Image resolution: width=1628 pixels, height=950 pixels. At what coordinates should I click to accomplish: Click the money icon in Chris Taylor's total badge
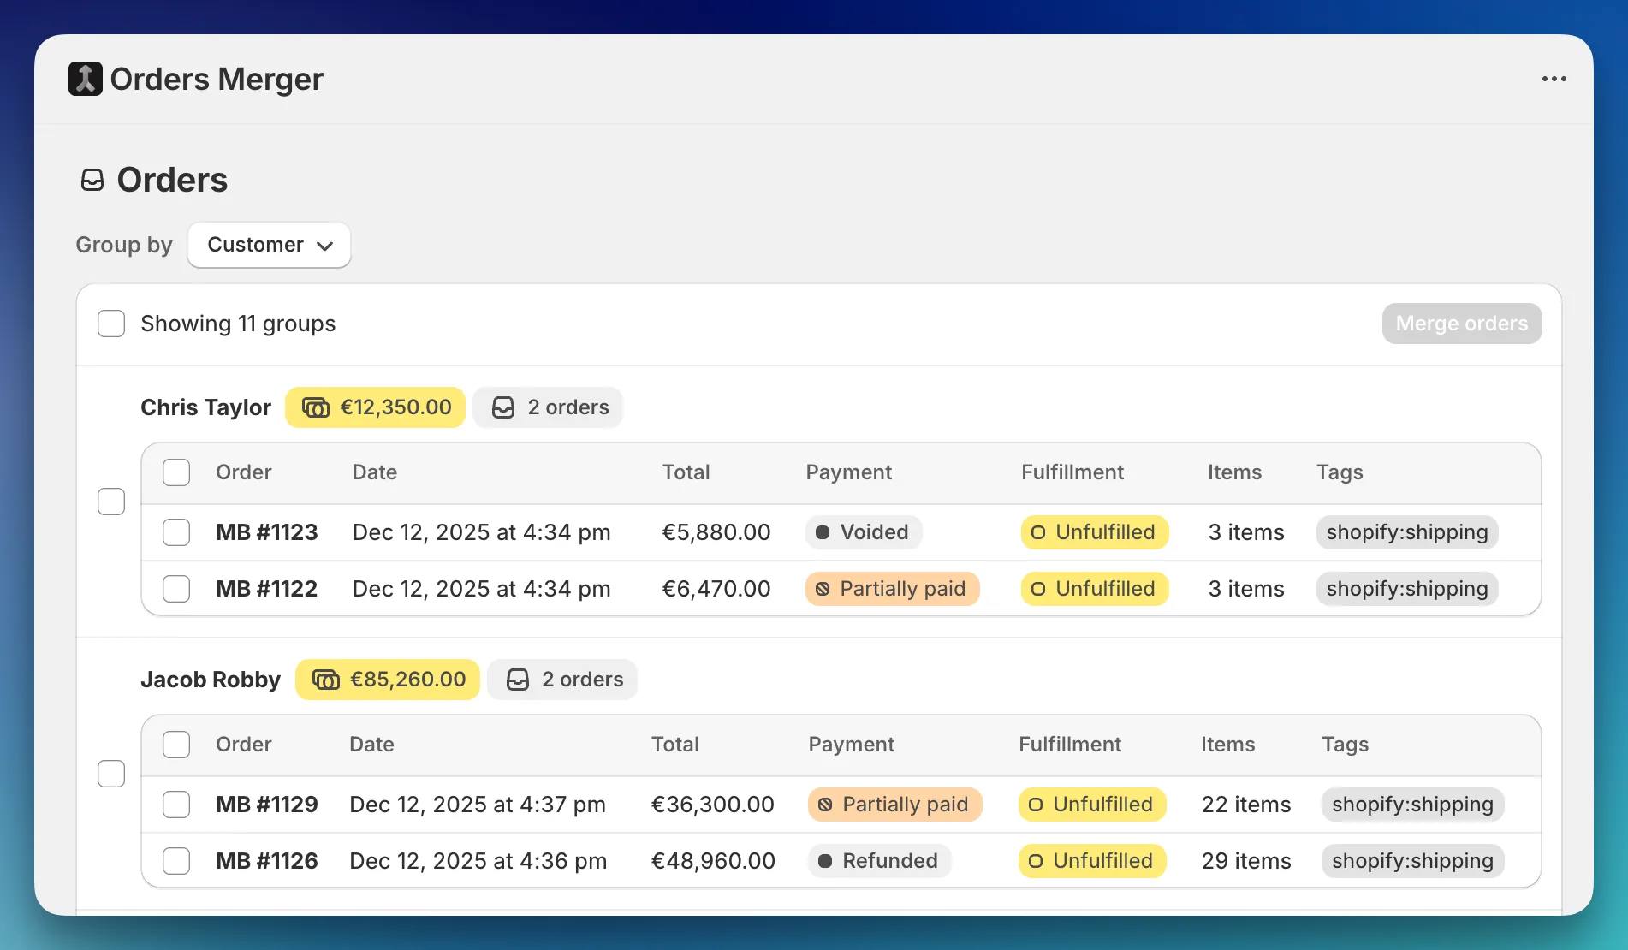(x=316, y=407)
